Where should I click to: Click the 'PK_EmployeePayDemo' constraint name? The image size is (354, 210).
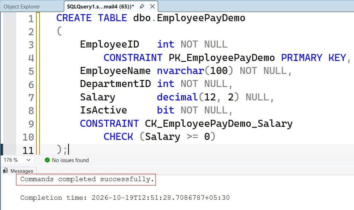[222, 58]
